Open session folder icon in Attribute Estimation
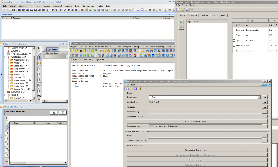 click(183, 10)
